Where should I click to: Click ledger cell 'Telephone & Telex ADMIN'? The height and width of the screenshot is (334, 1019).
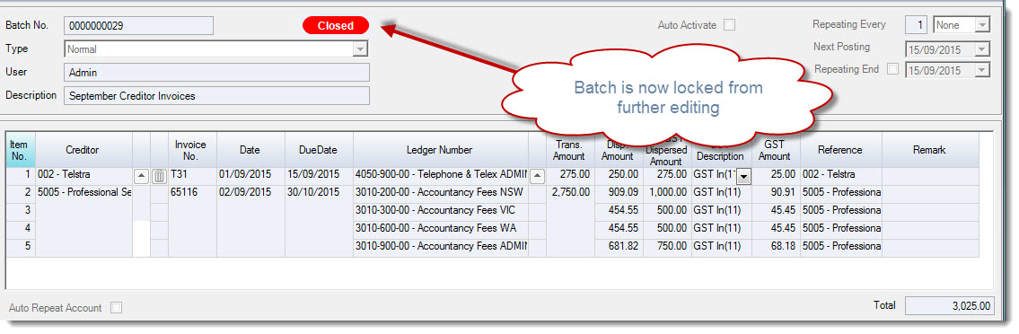[x=440, y=175]
